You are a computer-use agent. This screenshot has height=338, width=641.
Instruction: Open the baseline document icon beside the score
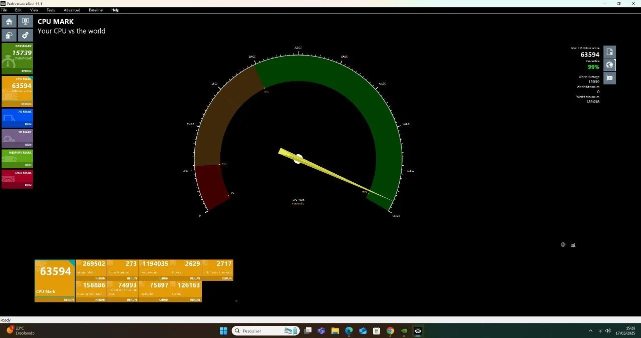609,52
